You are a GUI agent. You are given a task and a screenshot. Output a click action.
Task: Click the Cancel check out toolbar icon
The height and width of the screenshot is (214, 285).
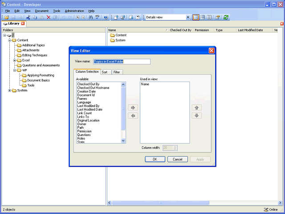(138, 17)
